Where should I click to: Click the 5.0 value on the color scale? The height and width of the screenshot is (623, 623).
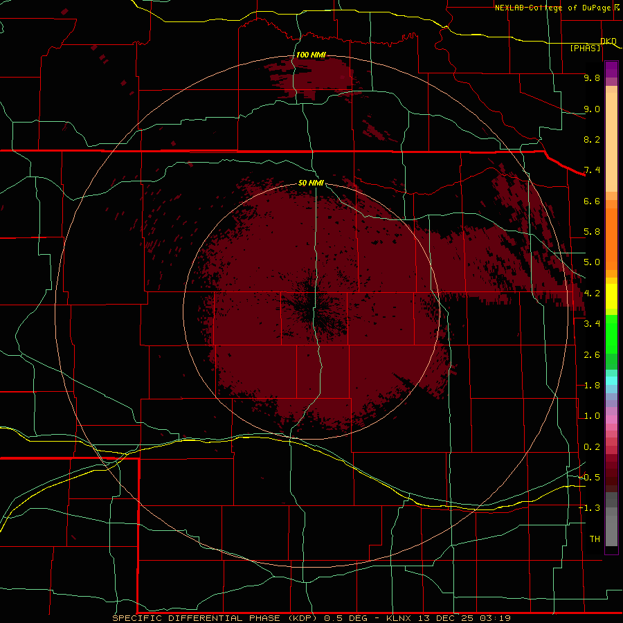(592, 262)
